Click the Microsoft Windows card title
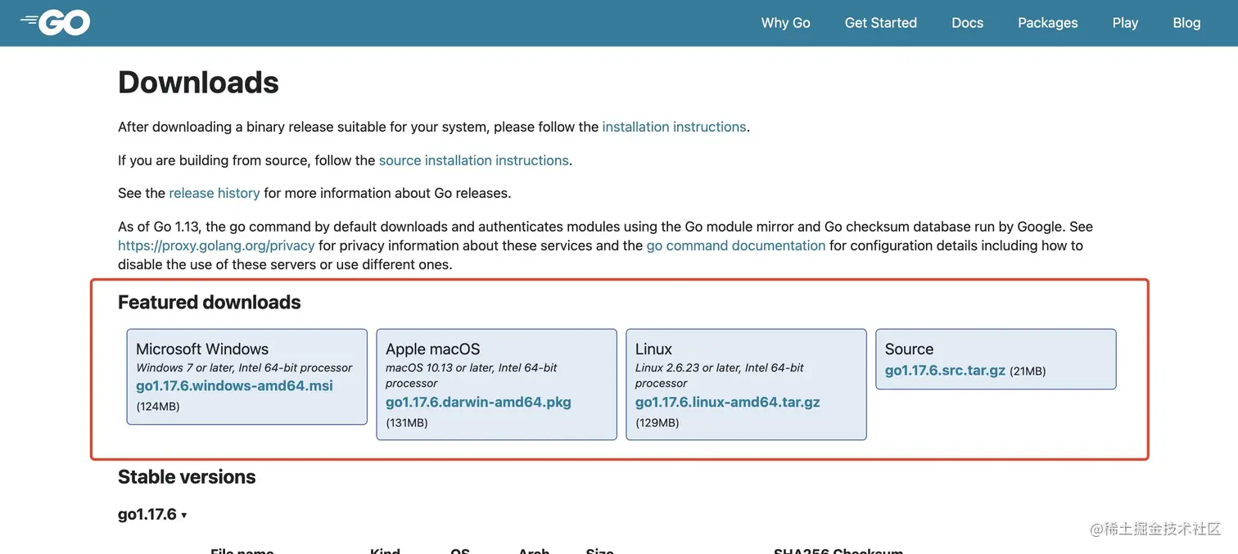Image resolution: width=1238 pixels, height=554 pixels. click(x=202, y=349)
